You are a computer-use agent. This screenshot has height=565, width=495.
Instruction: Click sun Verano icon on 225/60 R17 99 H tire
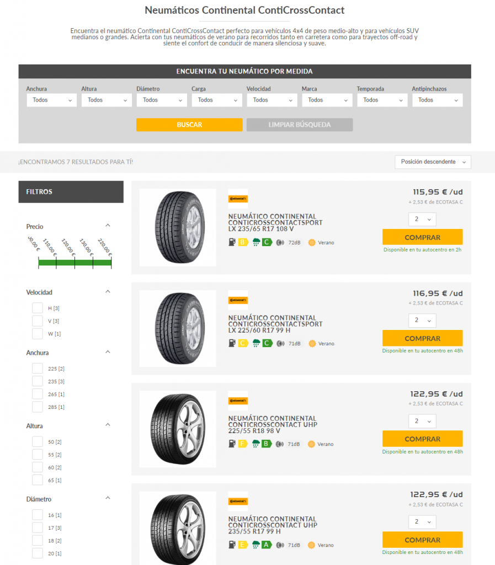coord(312,343)
